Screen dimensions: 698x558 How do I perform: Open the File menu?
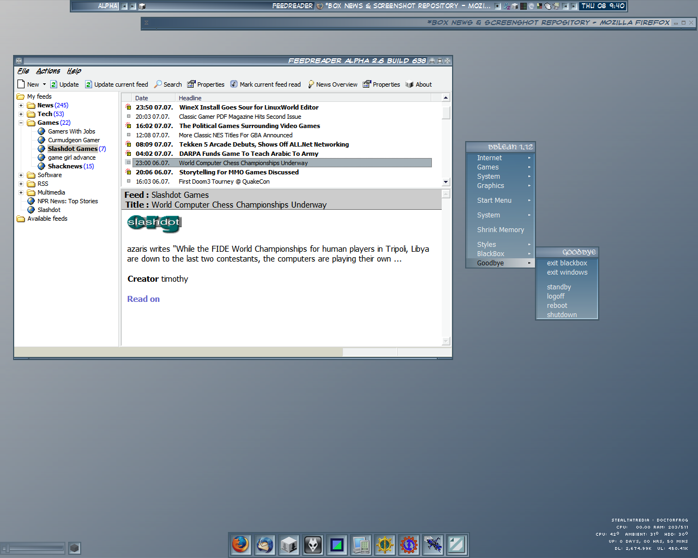(x=23, y=71)
